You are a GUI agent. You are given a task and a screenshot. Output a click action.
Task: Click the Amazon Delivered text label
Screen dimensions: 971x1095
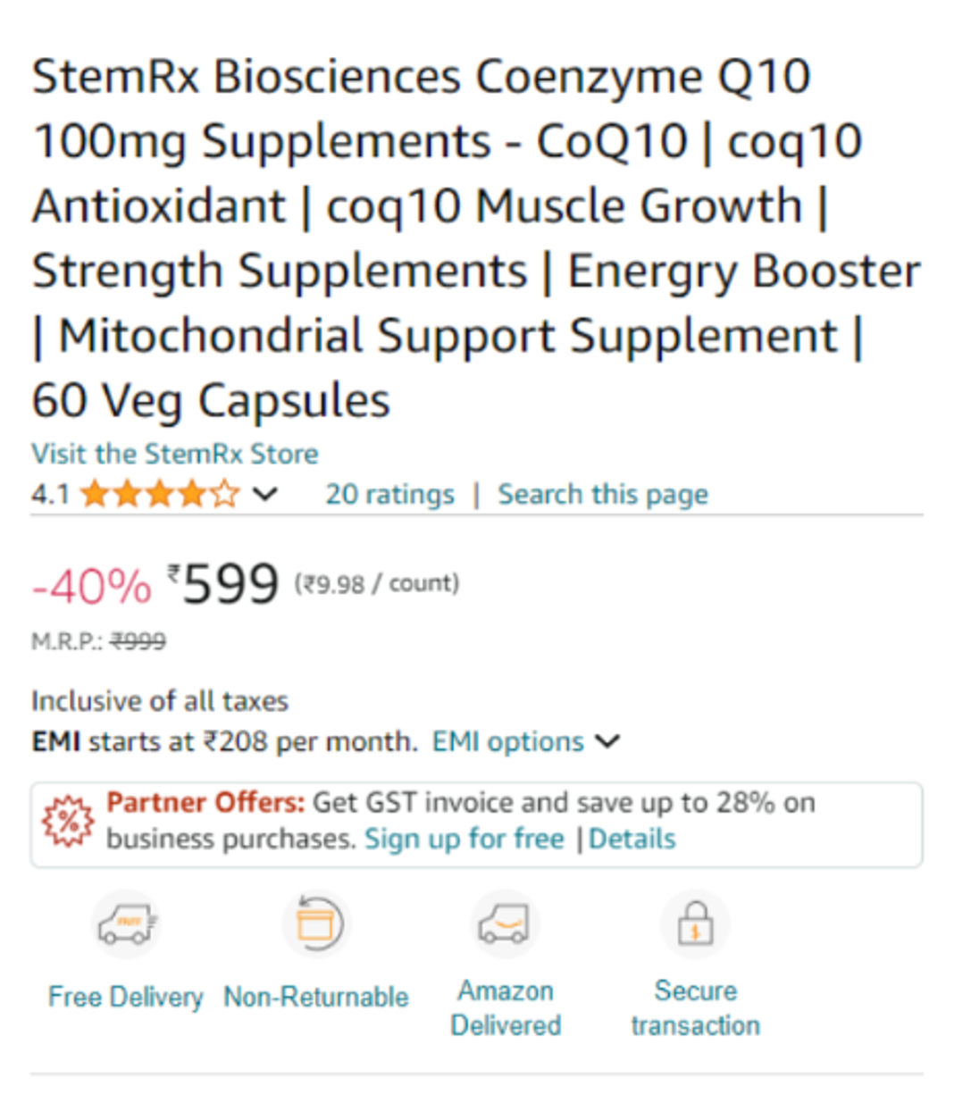click(506, 1008)
